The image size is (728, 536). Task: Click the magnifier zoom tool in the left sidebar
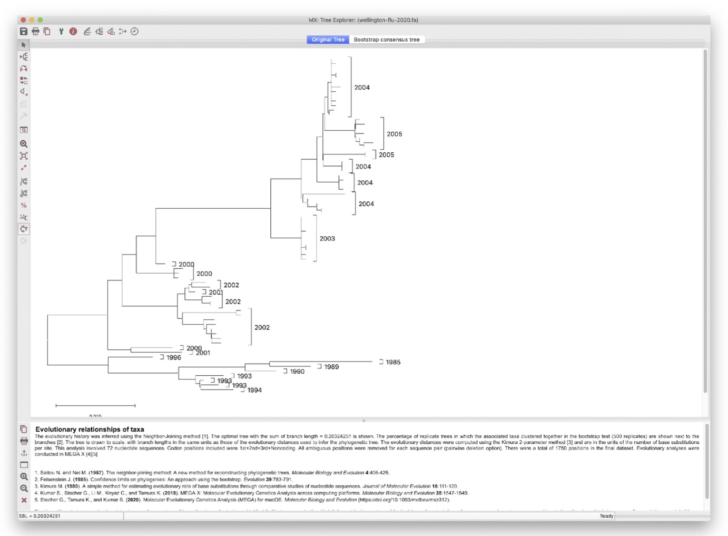[x=24, y=144]
